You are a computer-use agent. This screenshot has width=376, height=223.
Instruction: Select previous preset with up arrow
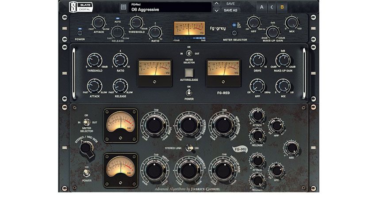tap(216, 4)
